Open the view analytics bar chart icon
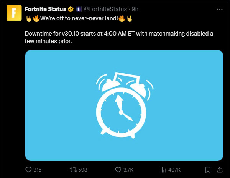The width and height of the screenshot is (230, 178). coord(163,170)
